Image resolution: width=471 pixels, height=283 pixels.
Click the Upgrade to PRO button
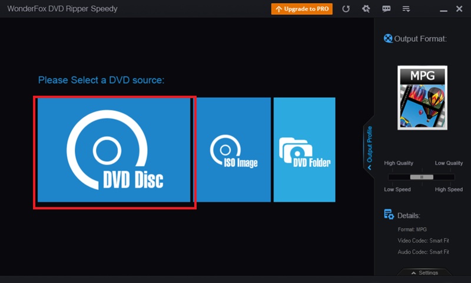(x=301, y=9)
